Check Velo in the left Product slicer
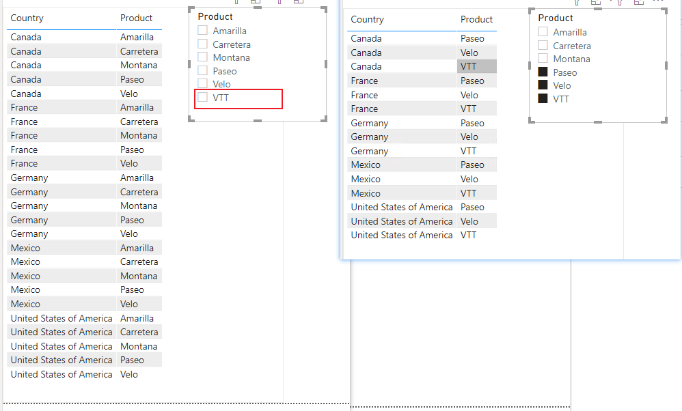Screen dimensions: 682x411 (x=203, y=83)
